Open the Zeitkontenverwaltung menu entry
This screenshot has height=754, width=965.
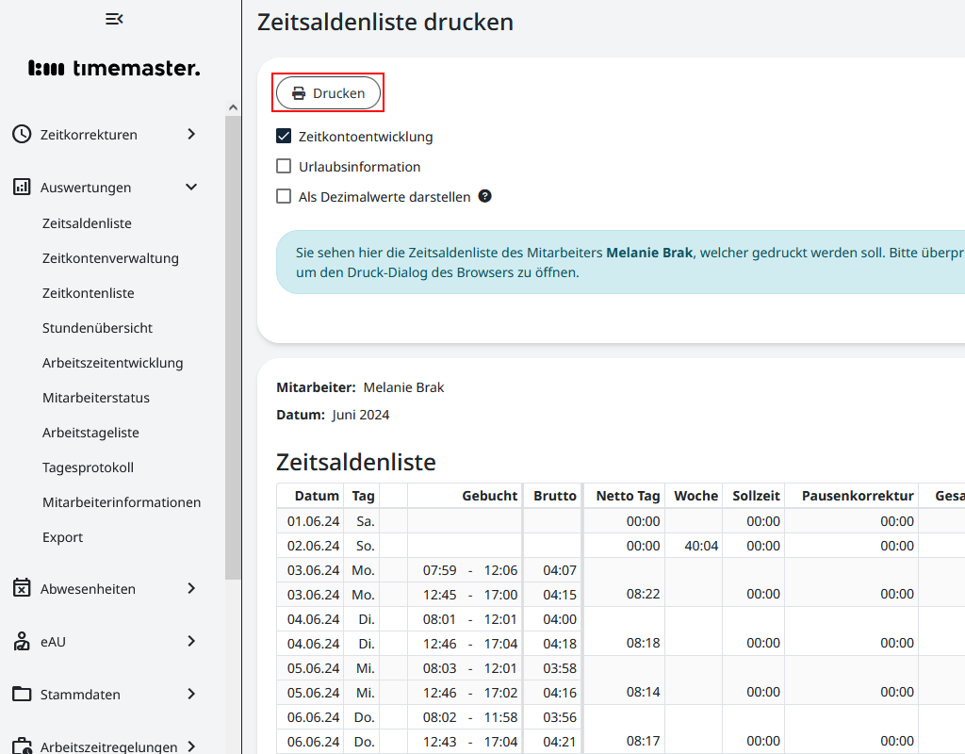(x=111, y=257)
